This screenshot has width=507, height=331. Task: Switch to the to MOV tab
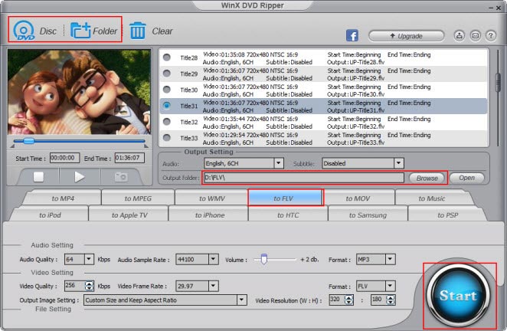(x=358, y=198)
